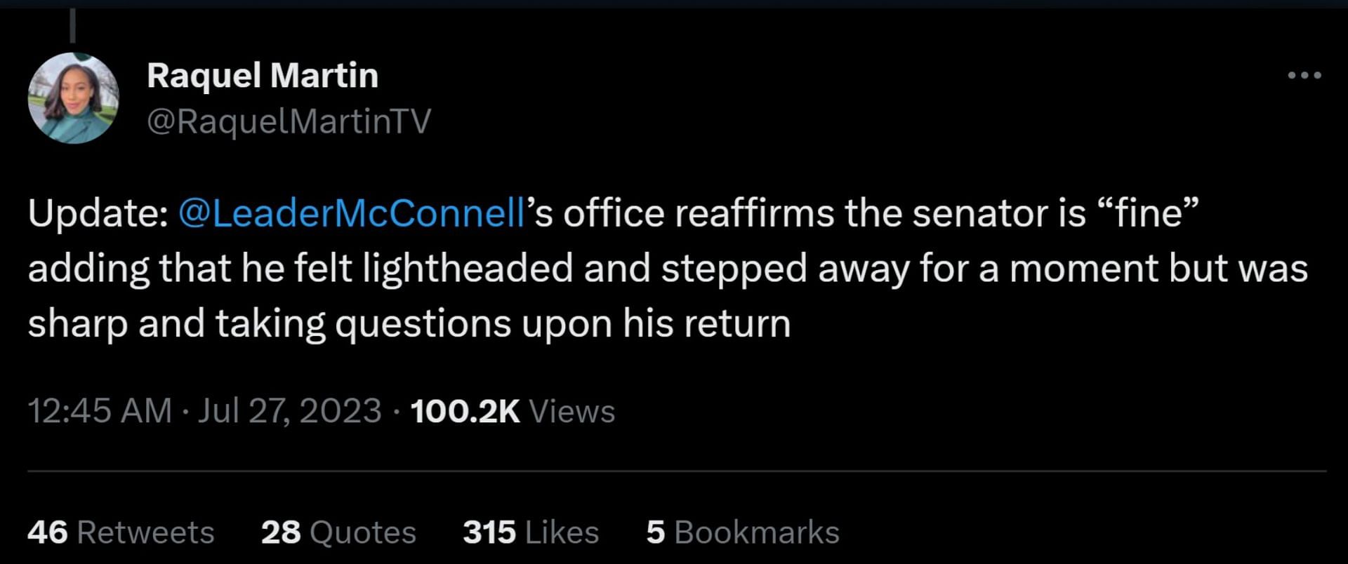Open the @LeaderMcConnell mention link
The image size is (1348, 564).
(352, 213)
